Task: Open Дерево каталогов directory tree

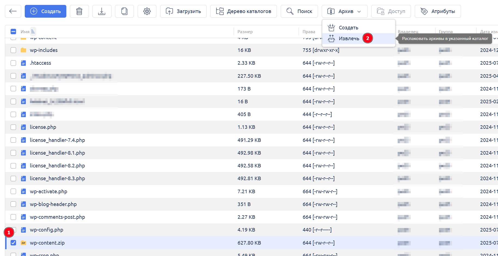Action: coord(243,11)
